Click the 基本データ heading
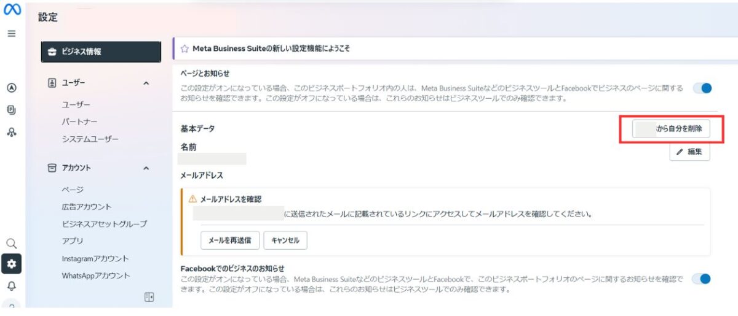Image resolution: width=738 pixels, height=316 pixels. click(x=197, y=129)
